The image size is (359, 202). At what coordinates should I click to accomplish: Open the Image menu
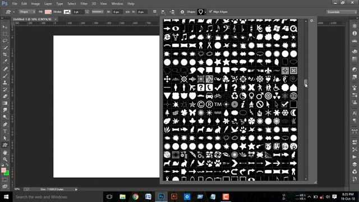click(35, 4)
